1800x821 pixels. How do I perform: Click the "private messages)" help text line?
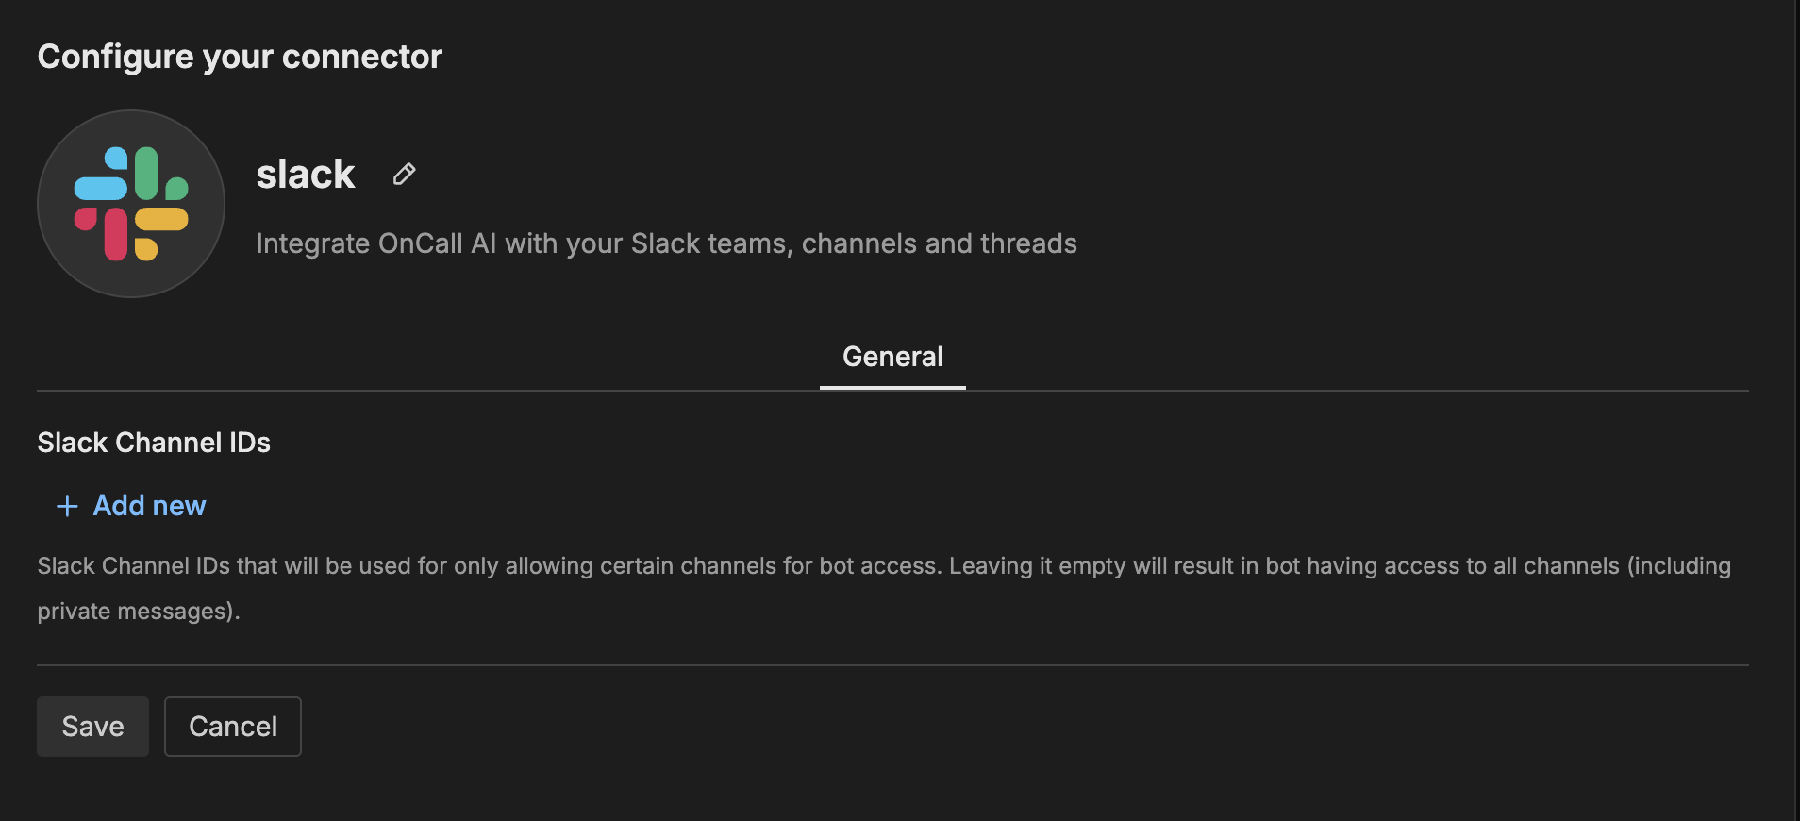click(139, 612)
